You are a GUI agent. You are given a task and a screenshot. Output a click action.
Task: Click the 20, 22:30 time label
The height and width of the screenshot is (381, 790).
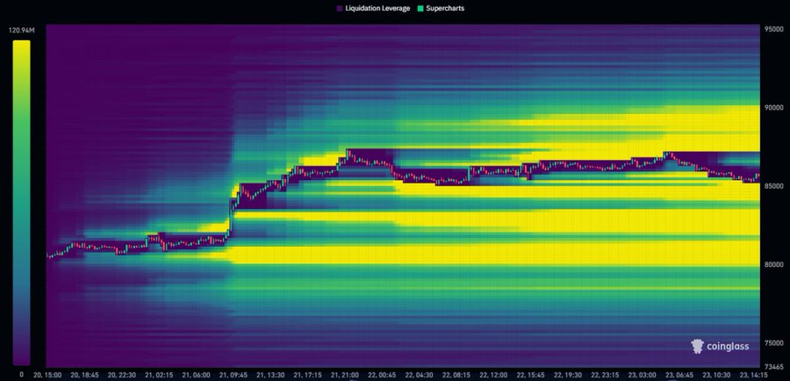[x=123, y=376]
